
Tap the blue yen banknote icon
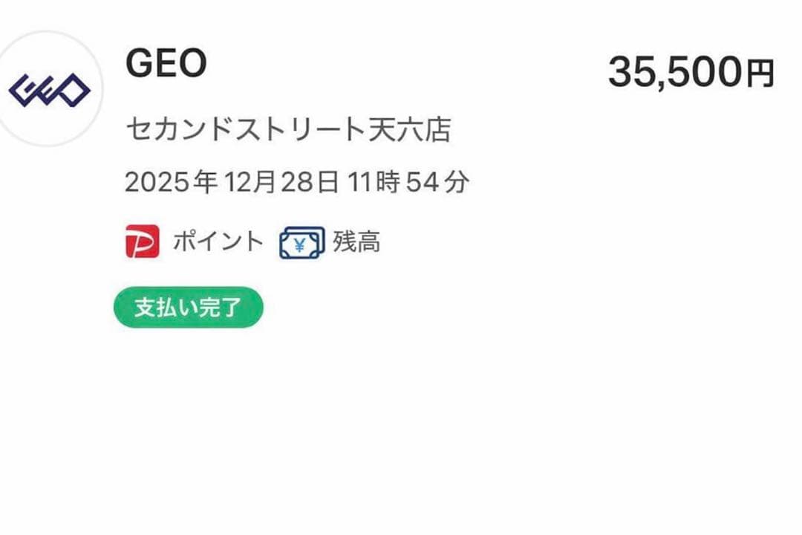tap(301, 242)
